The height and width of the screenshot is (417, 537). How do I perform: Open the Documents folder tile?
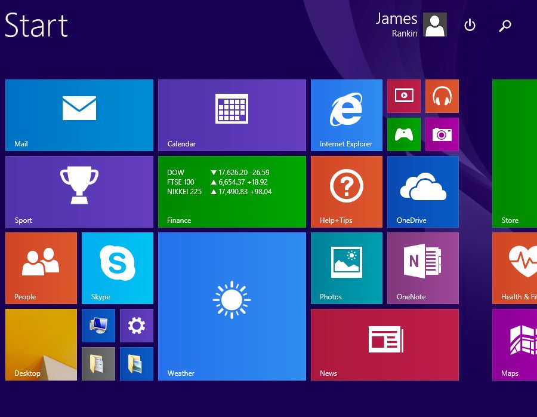coord(98,364)
